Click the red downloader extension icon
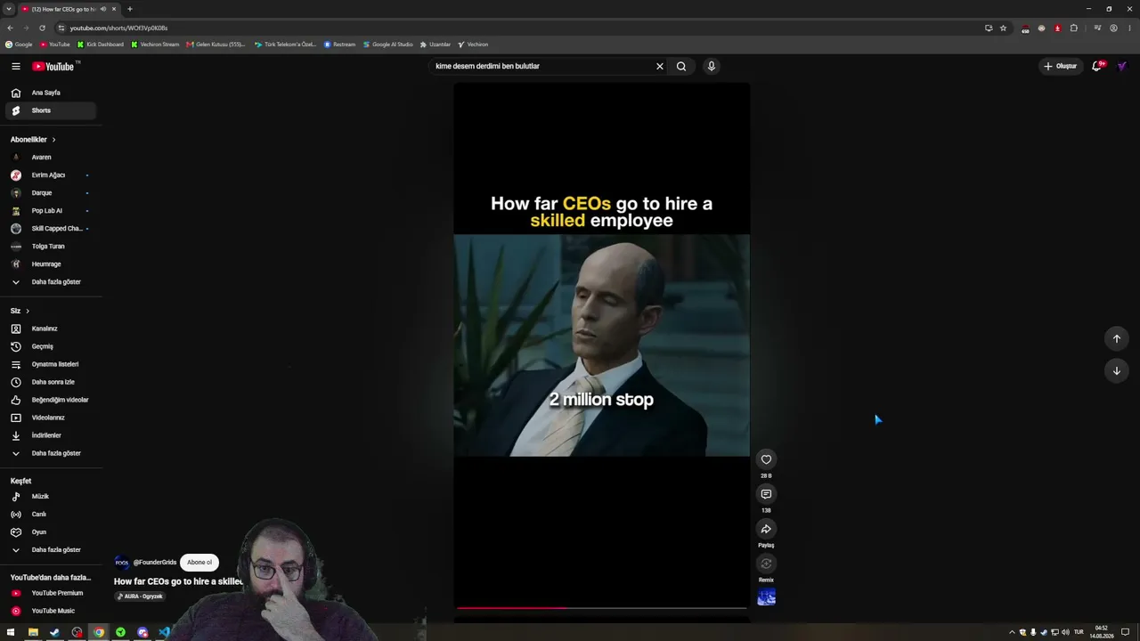1140x641 pixels. 1057,28
